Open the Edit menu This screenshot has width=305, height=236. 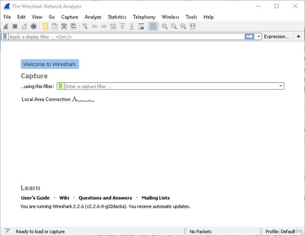pos(21,17)
